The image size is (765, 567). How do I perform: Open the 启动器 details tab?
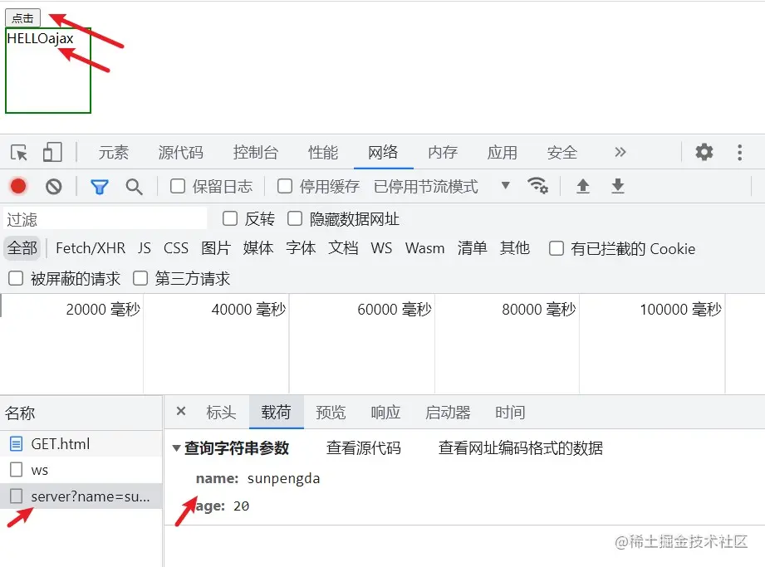(x=448, y=413)
